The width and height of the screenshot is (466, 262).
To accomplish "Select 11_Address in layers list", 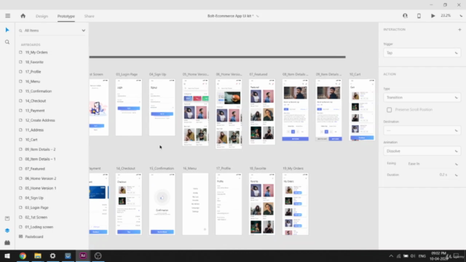I will (34, 130).
